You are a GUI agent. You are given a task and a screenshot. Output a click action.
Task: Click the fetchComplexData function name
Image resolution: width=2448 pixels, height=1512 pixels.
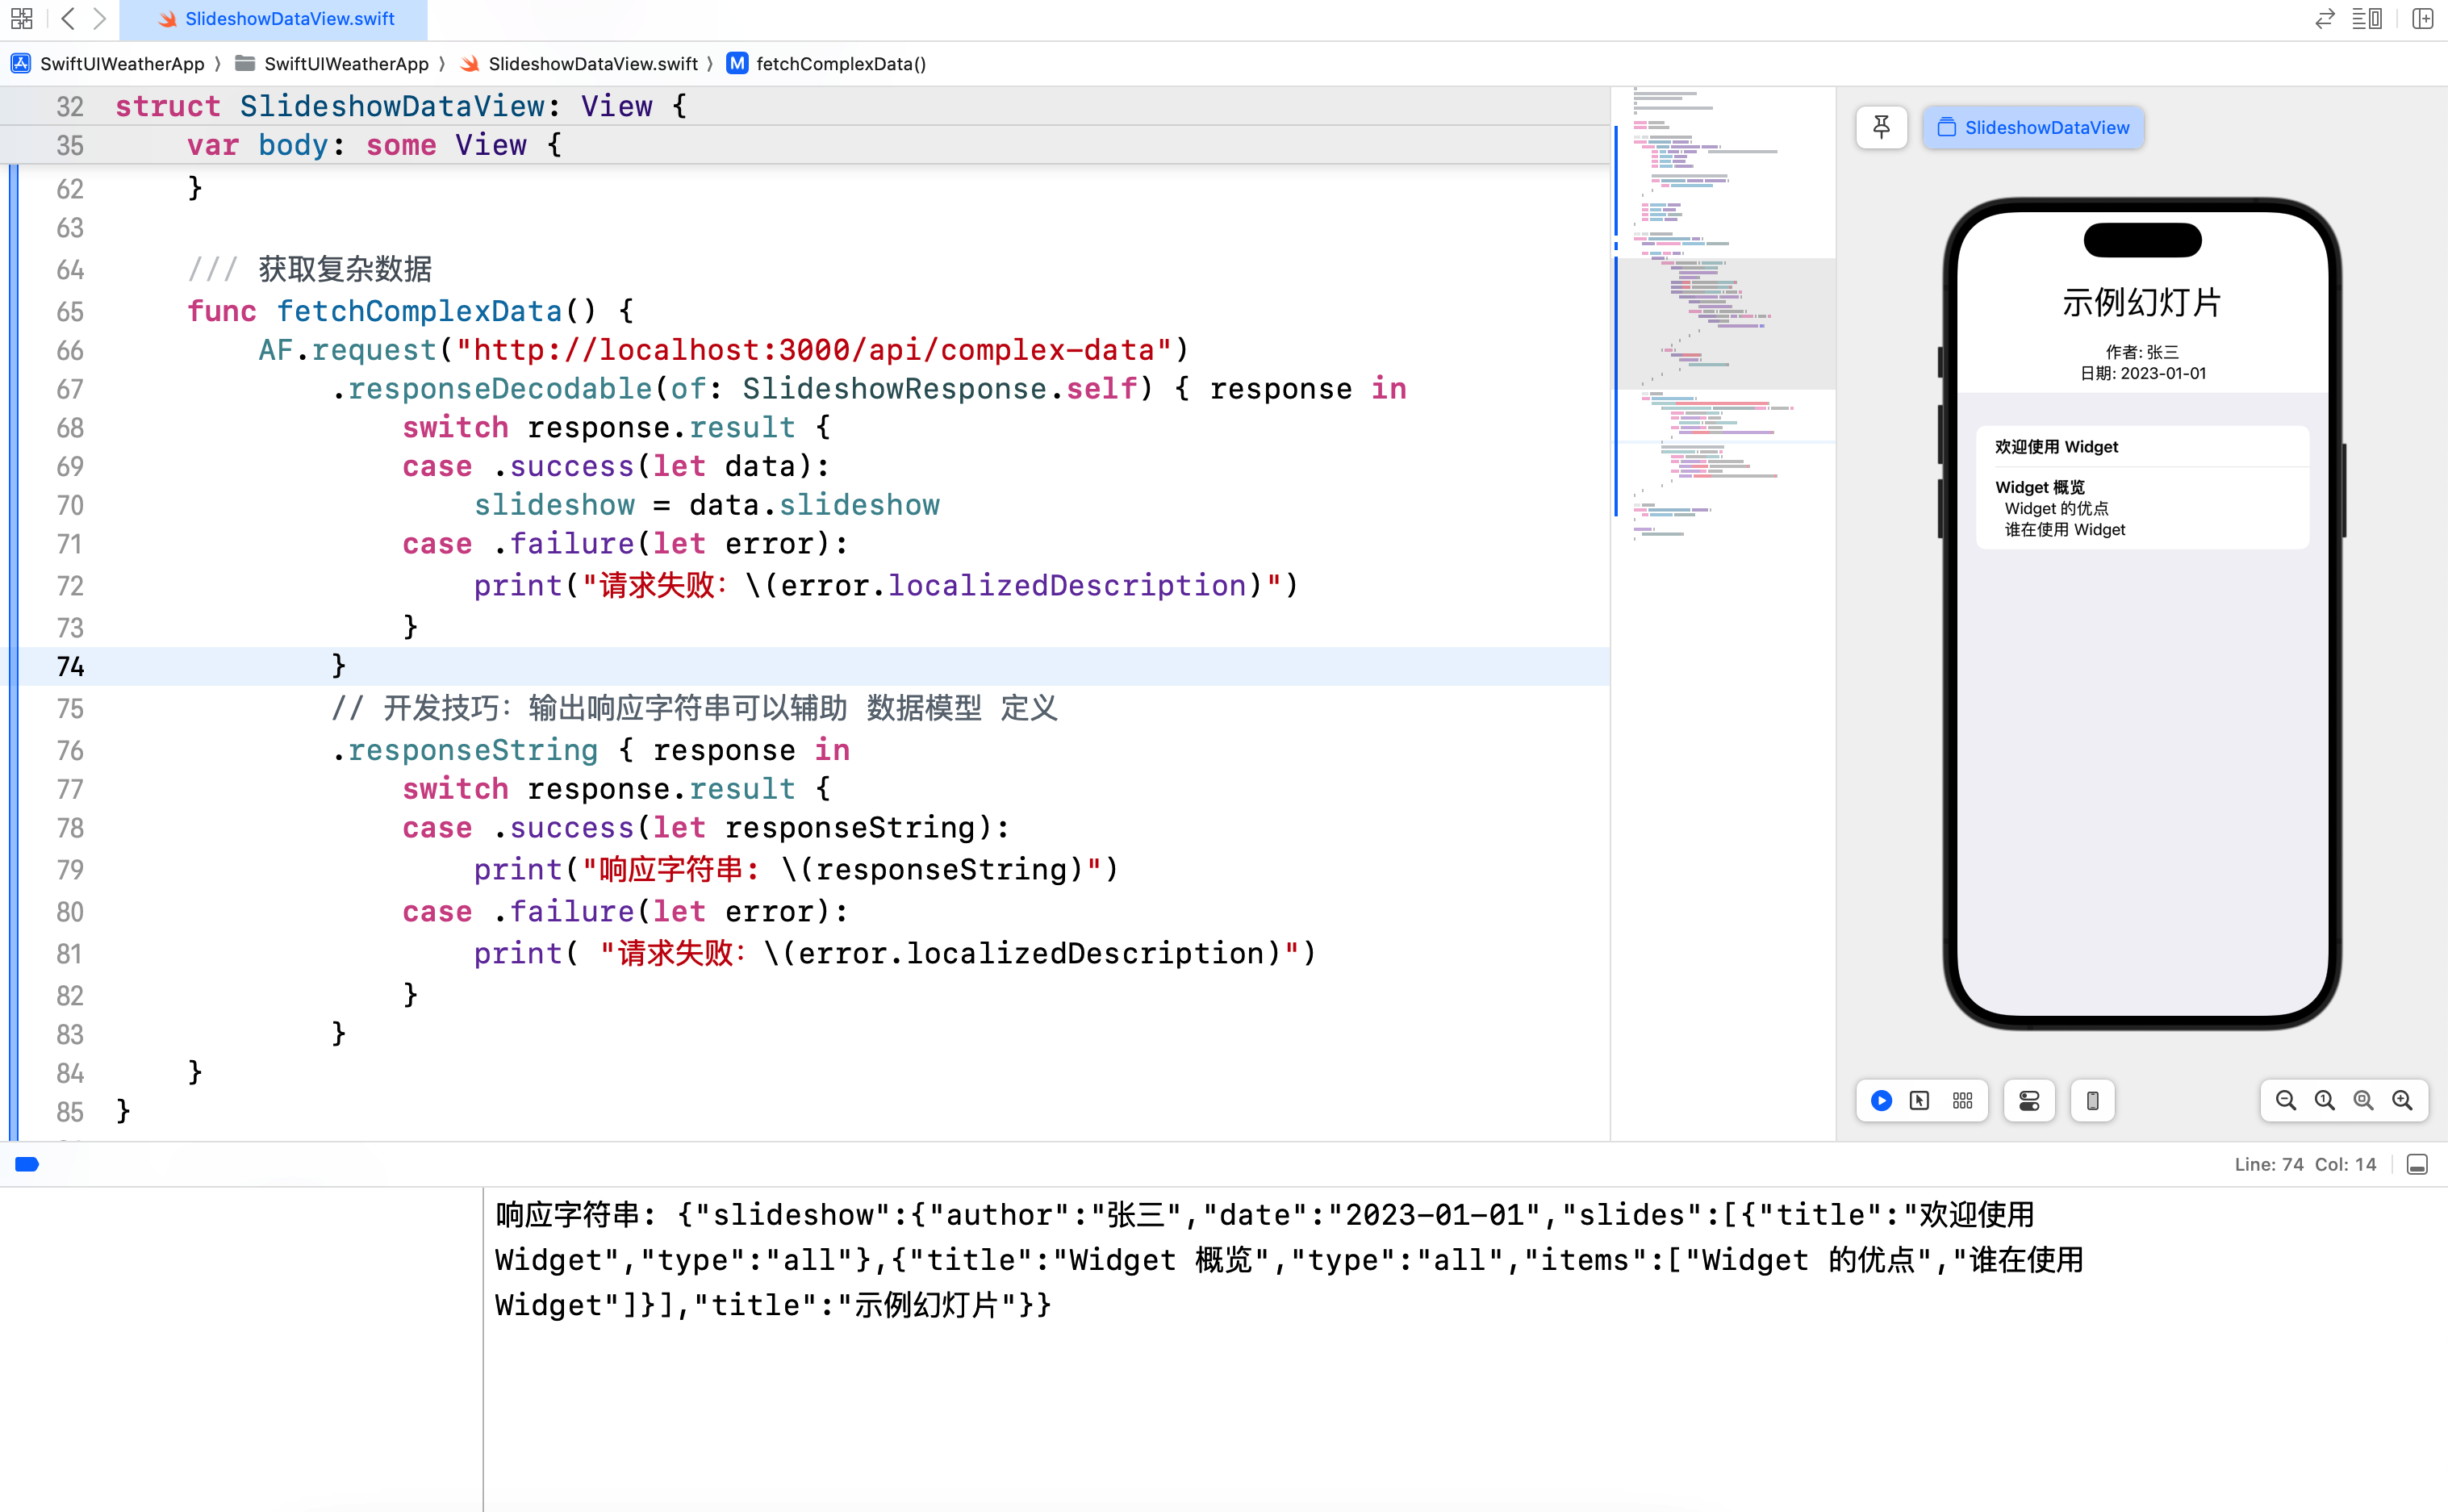click(419, 311)
